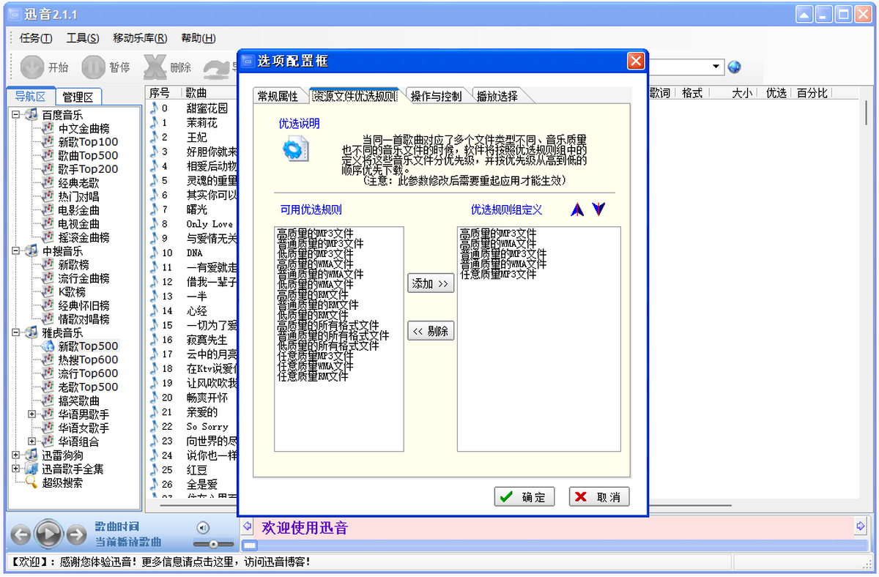Click the previous track button in player
The height and width of the screenshot is (577, 879).
21,535
